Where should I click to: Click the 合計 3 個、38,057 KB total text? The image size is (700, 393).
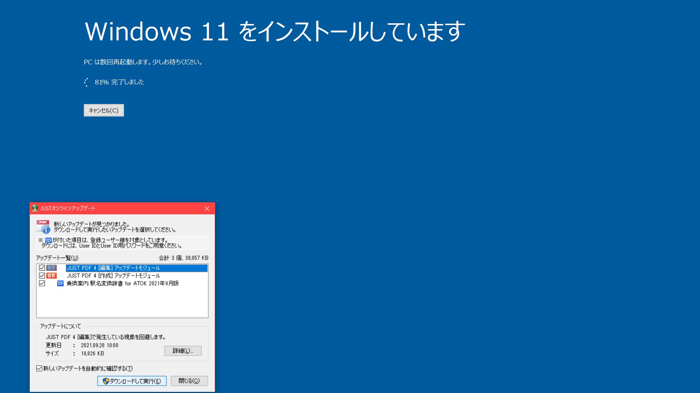point(183,258)
